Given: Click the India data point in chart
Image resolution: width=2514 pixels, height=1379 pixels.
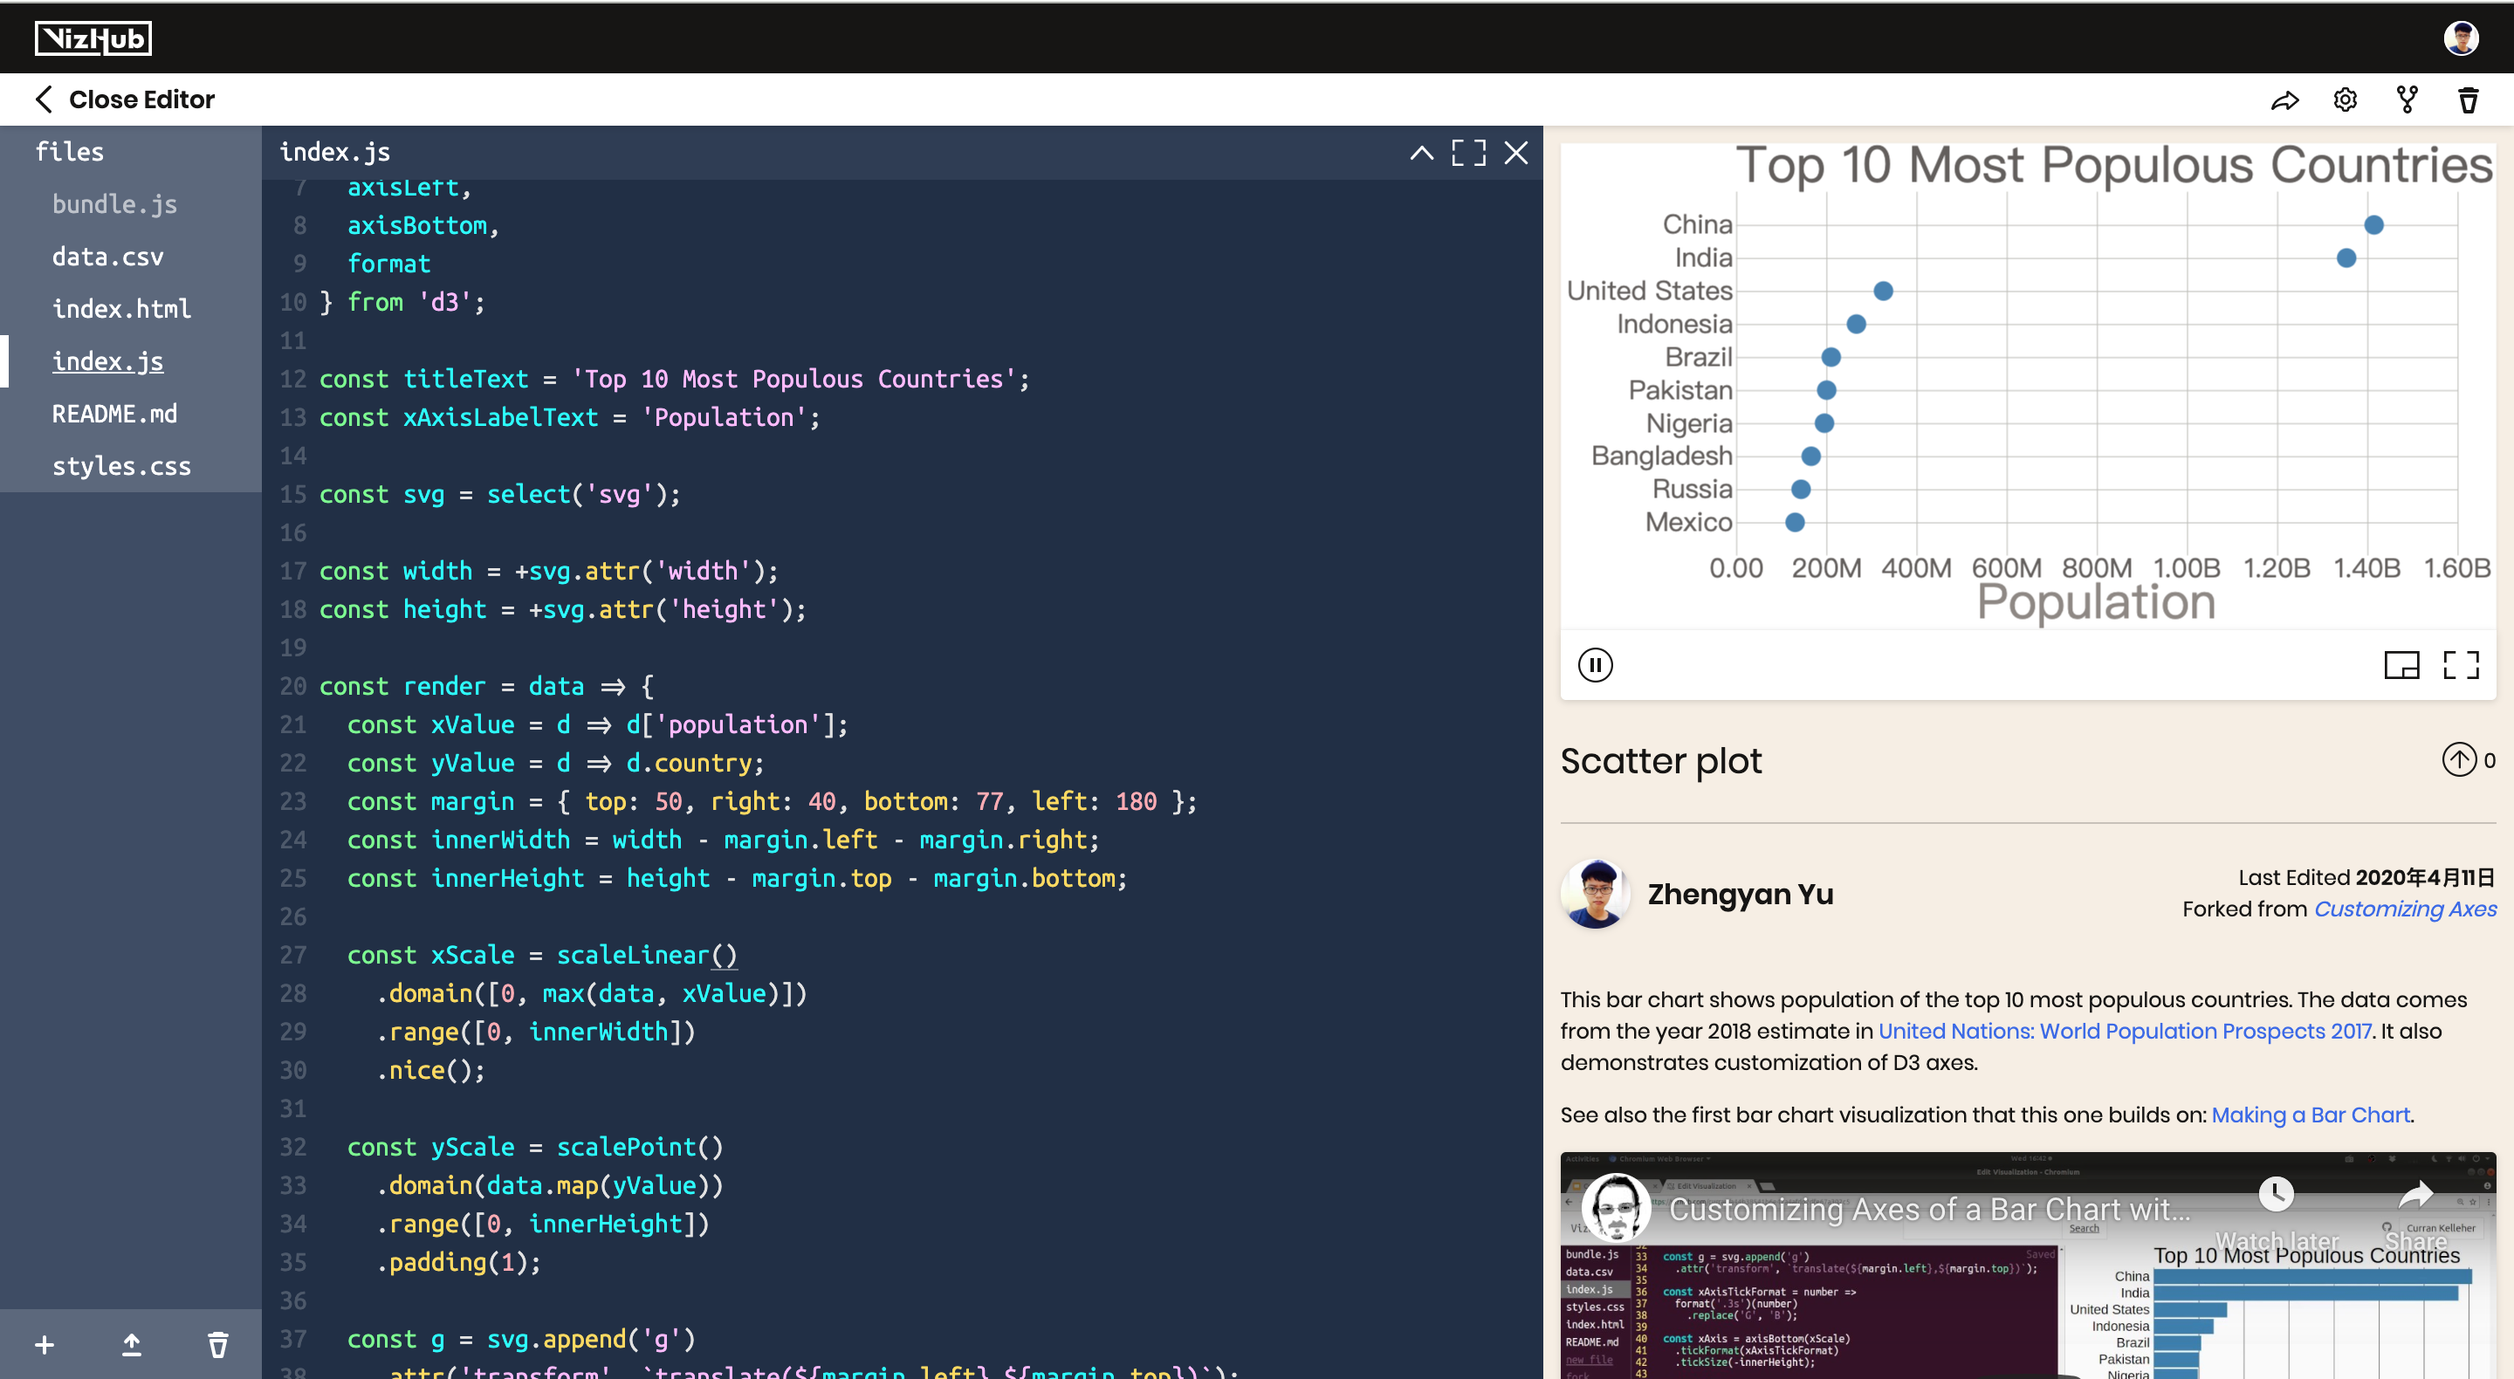Looking at the screenshot, I should pos(2346,257).
